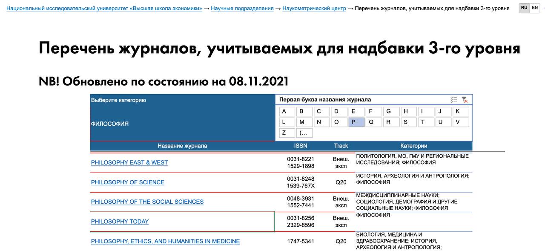
Task: Filter journals by letter I
Action: pos(426,112)
